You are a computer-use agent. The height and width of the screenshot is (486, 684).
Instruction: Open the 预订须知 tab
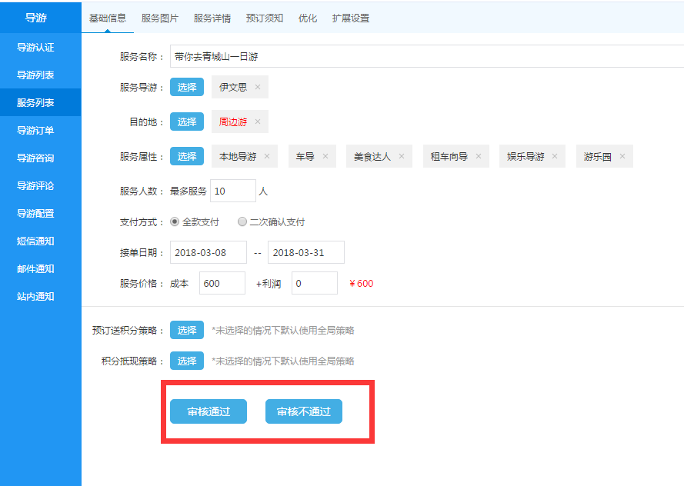264,18
